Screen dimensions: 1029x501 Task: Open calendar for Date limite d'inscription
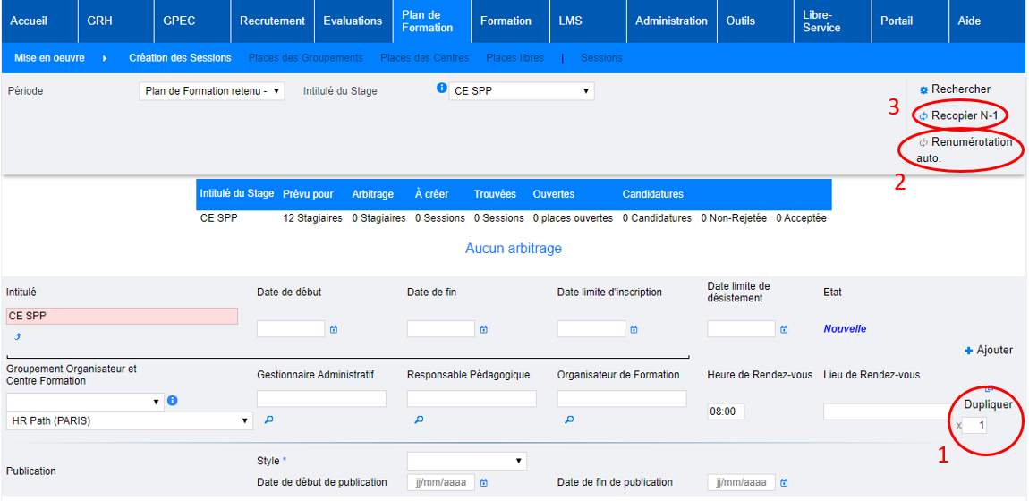[x=634, y=329]
